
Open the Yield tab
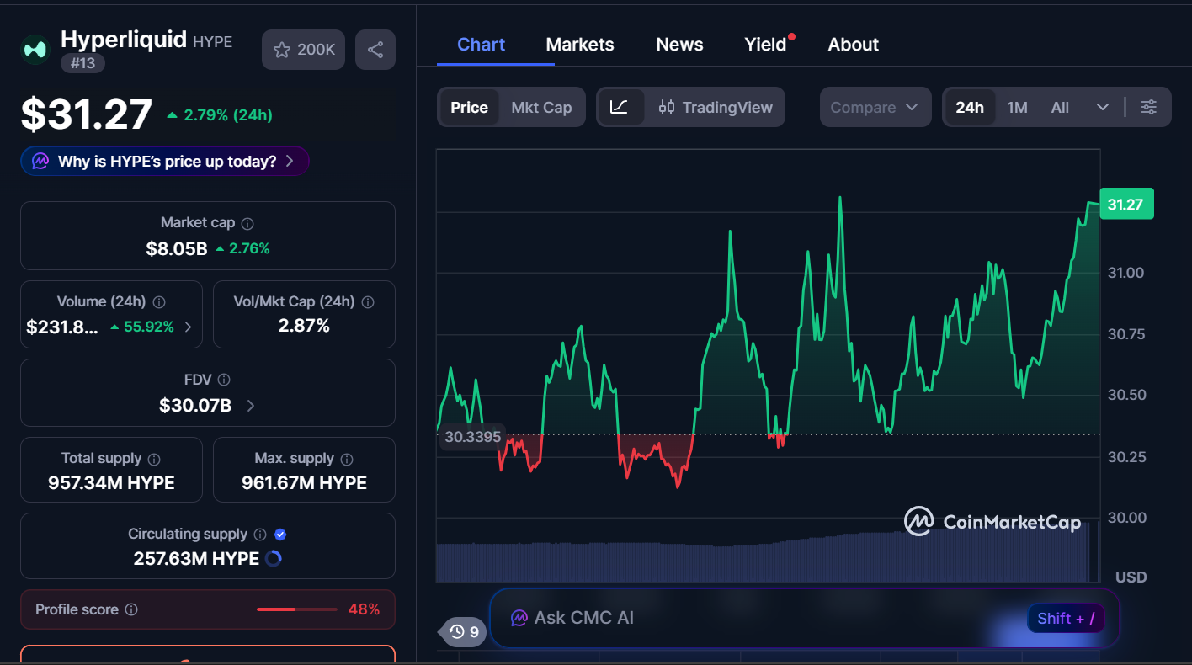pos(764,44)
